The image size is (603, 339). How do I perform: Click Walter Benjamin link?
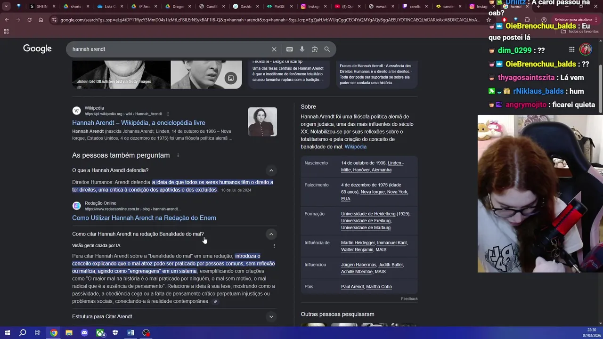tap(357, 250)
